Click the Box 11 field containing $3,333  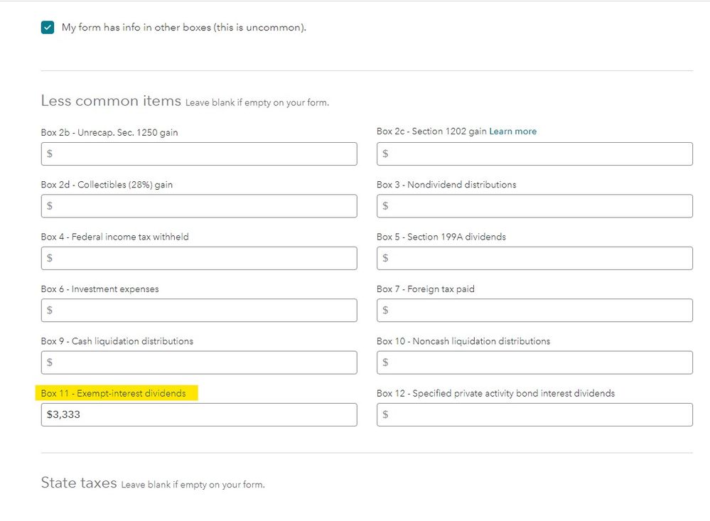pos(199,414)
